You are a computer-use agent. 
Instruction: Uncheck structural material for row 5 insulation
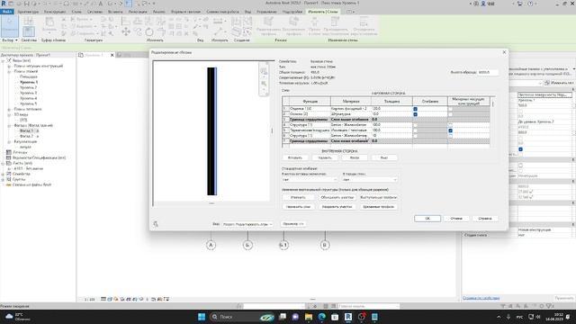(450, 130)
